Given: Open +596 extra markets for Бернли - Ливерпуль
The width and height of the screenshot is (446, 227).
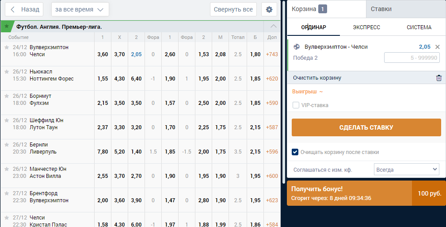Looking at the screenshot, I should click(272, 152).
